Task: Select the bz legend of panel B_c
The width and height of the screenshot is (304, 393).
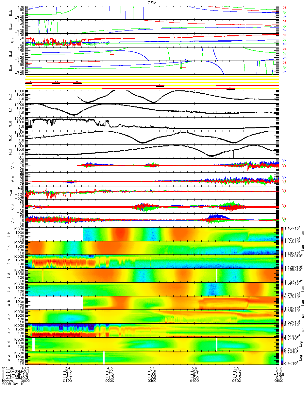Action: [284, 21]
